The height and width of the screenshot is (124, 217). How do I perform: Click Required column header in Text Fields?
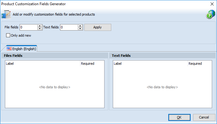coord(199,64)
